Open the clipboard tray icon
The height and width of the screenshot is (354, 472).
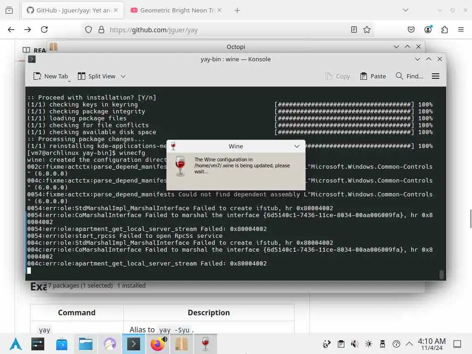[x=341, y=344]
